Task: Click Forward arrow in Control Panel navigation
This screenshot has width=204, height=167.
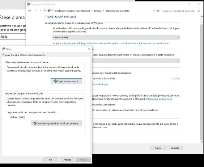Action: [x=36, y=11]
